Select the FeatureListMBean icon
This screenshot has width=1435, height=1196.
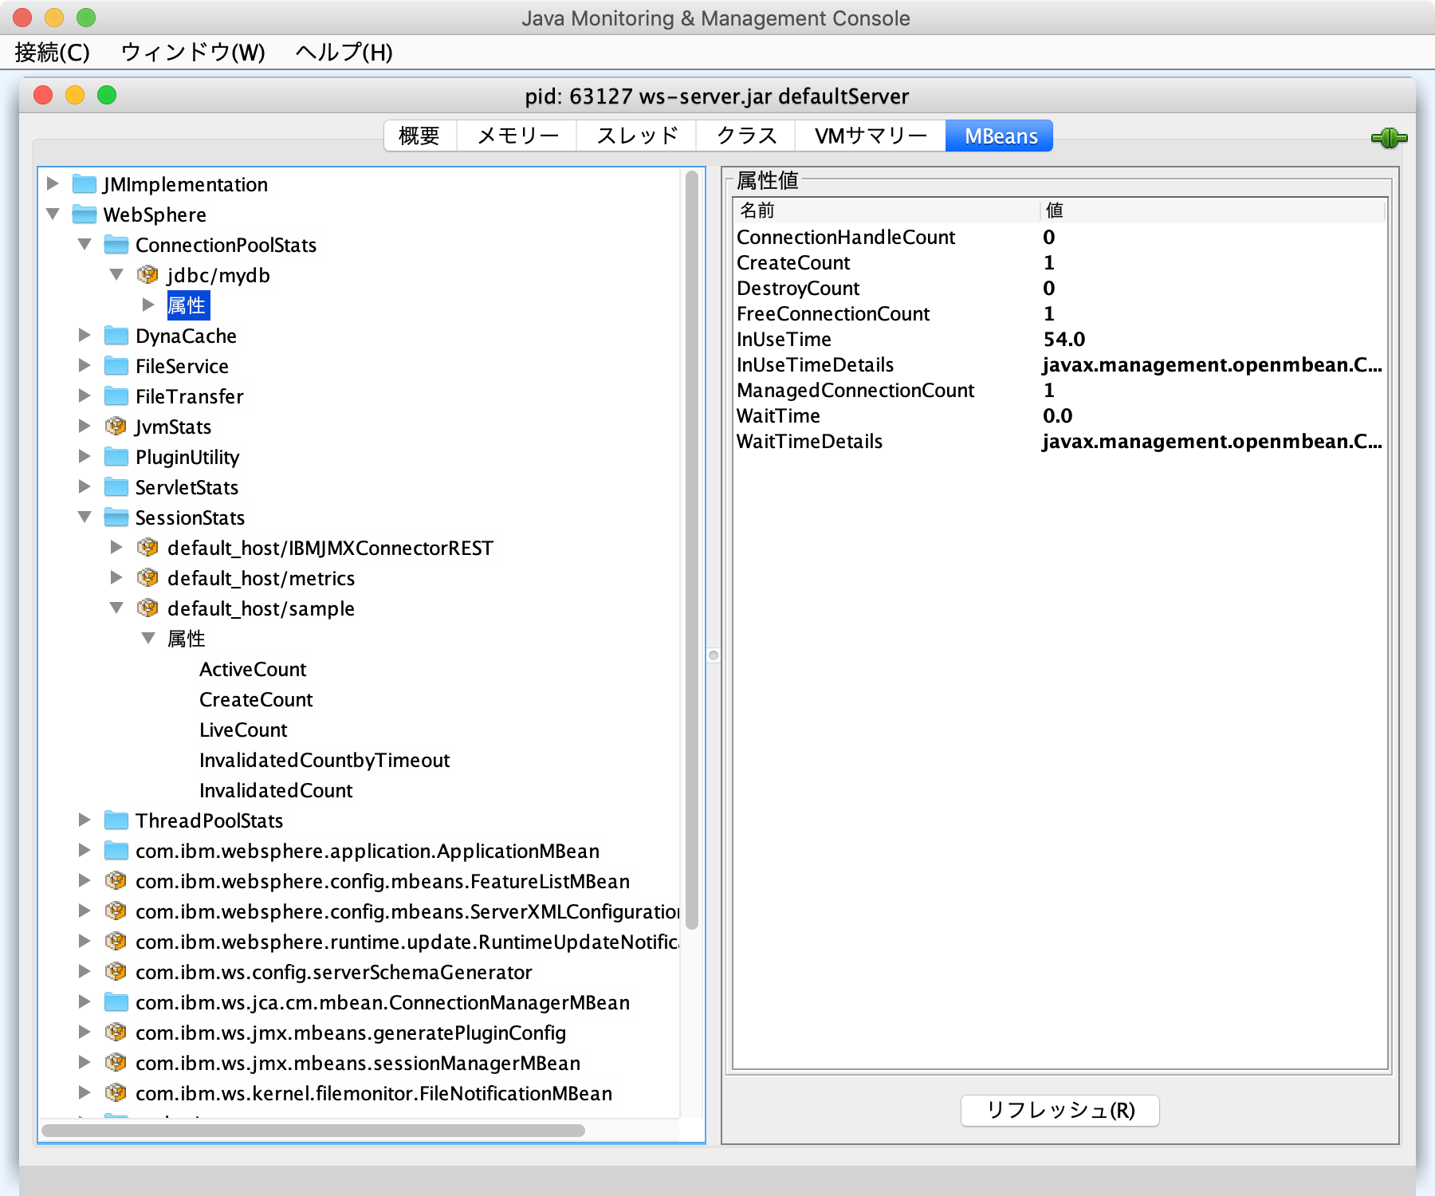tap(116, 880)
